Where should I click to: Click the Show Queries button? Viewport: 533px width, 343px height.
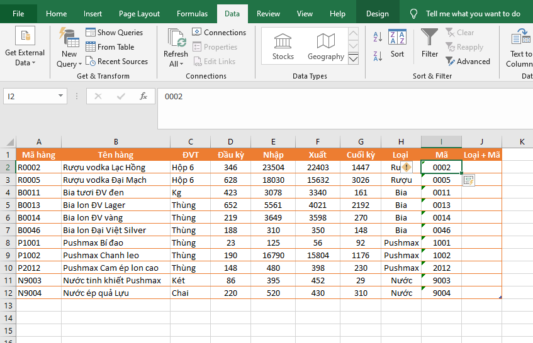pyautogui.click(x=114, y=32)
